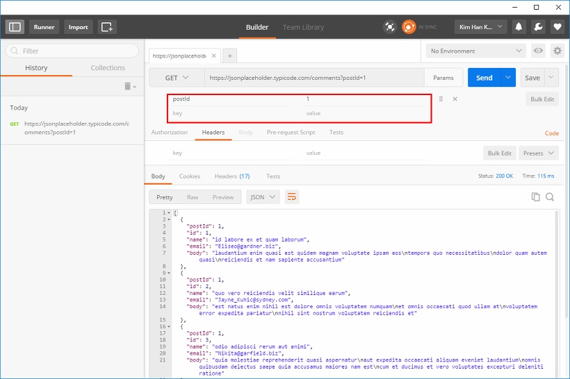Toggle line wrap in response
Viewport: 570px width, 379px height.
(292, 196)
